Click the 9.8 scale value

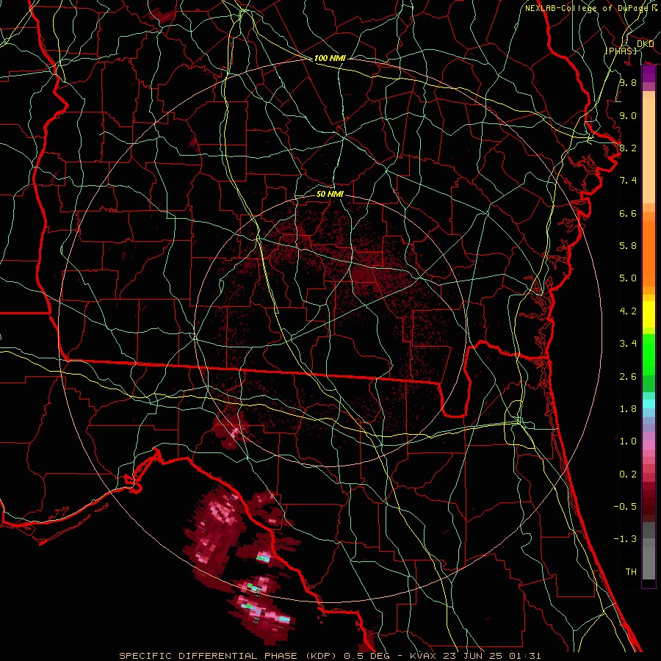[628, 82]
